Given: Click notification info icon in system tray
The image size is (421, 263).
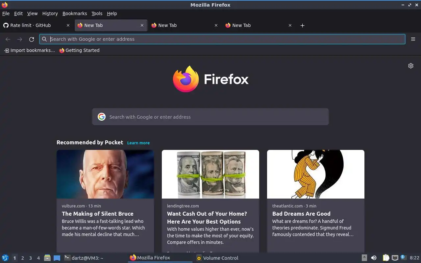Looking at the screenshot, I should click(403, 258).
